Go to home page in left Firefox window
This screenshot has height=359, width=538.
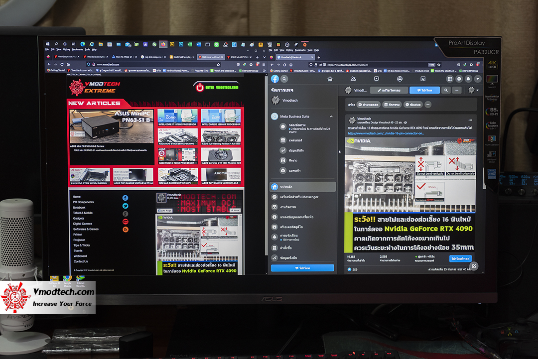coord(68,64)
